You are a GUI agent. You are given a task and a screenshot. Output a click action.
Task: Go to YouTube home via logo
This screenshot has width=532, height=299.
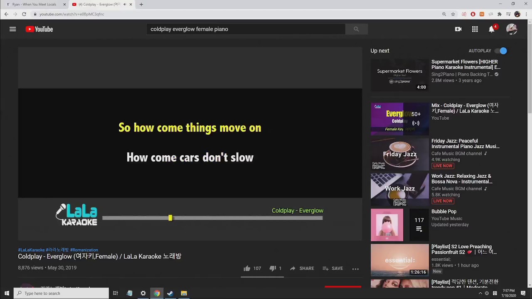[39, 29]
